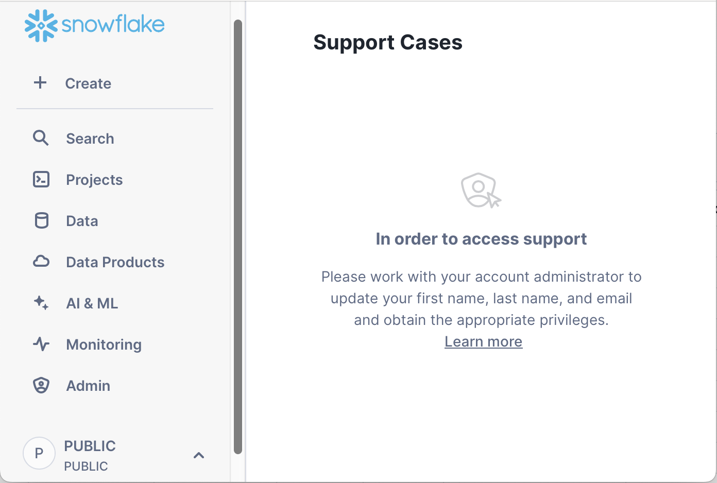Click the Data database icon
717x483 pixels.
coord(41,220)
